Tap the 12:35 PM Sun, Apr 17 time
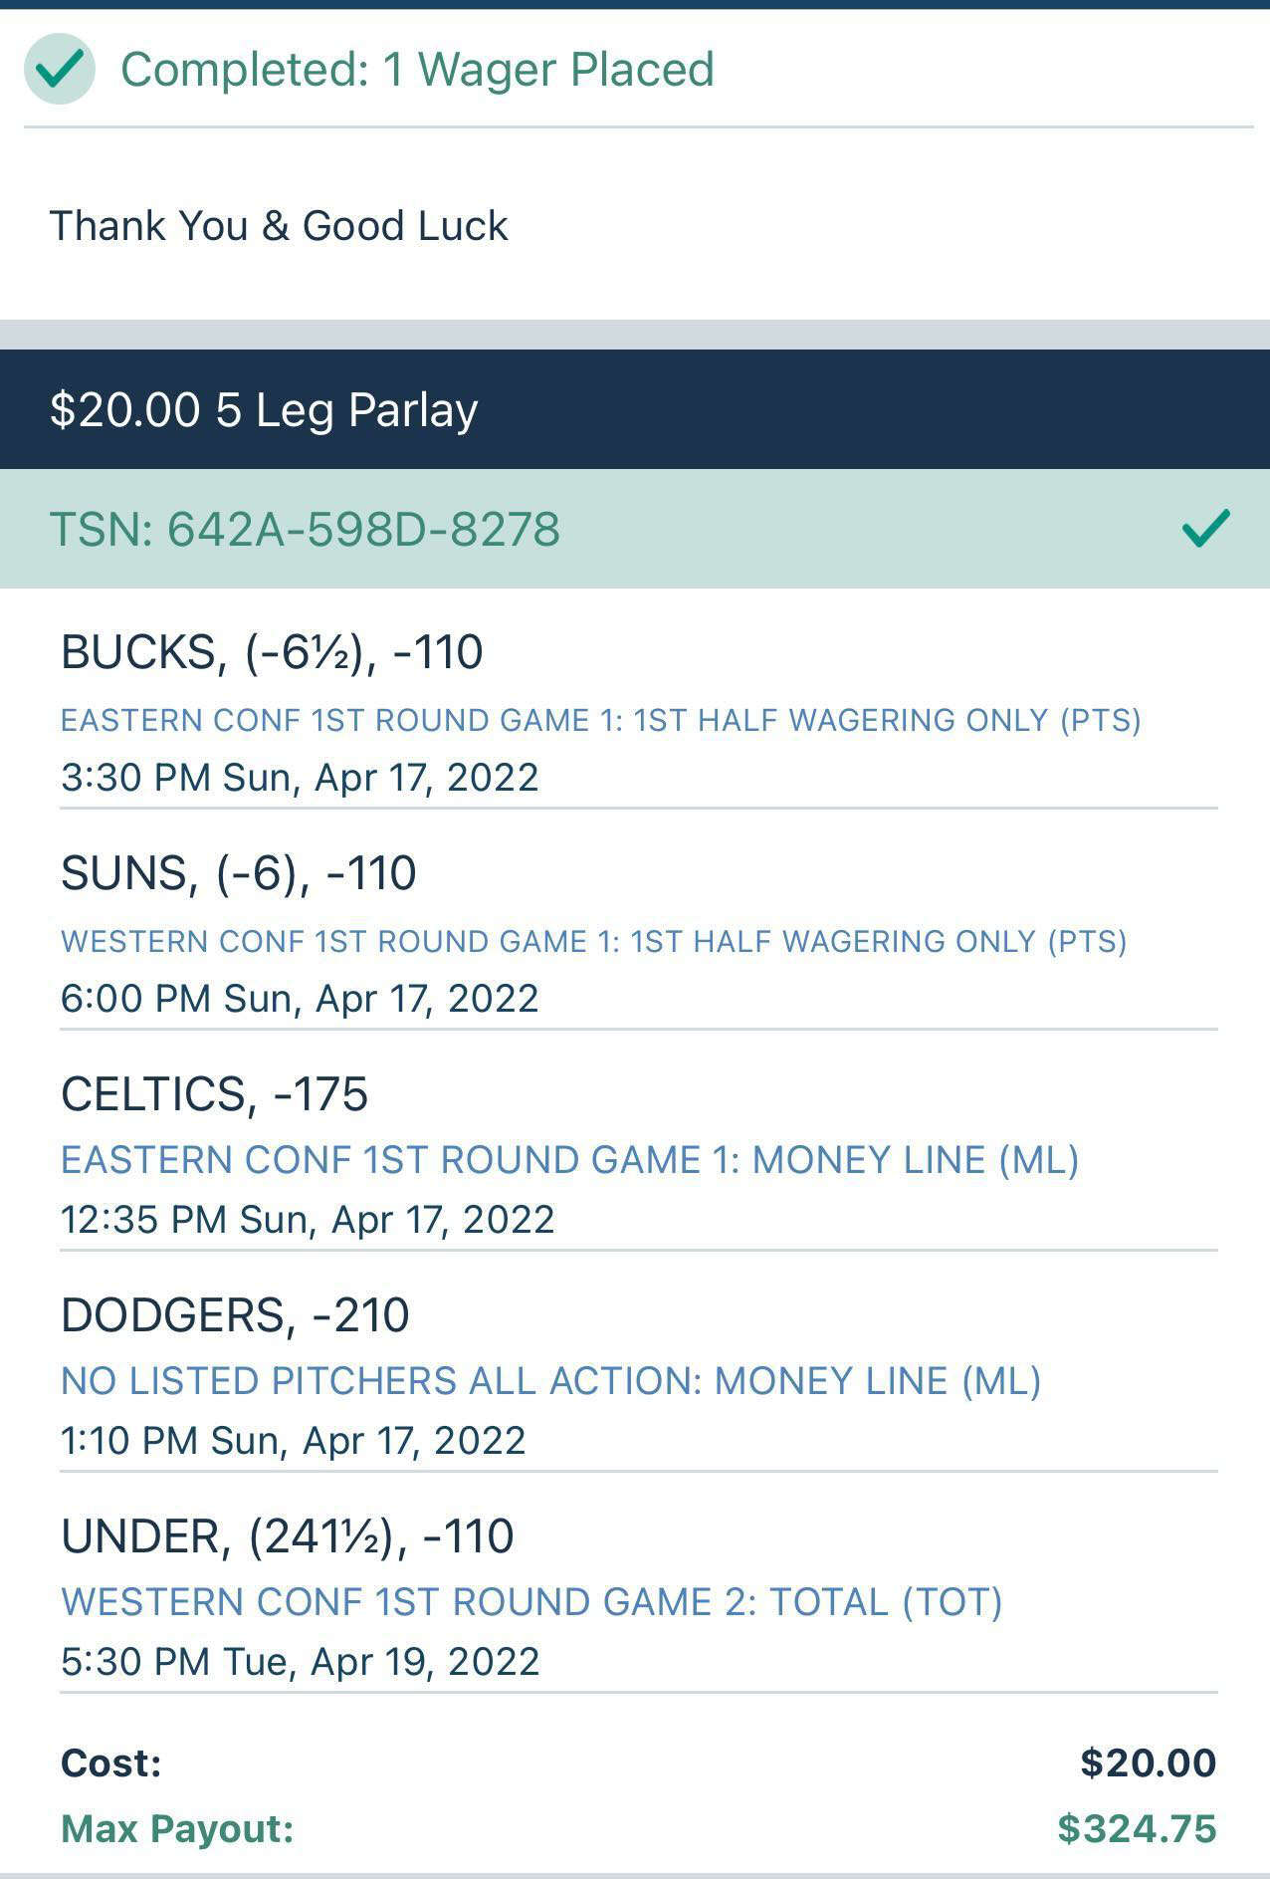Image resolution: width=1270 pixels, height=1879 pixels. click(308, 1219)
